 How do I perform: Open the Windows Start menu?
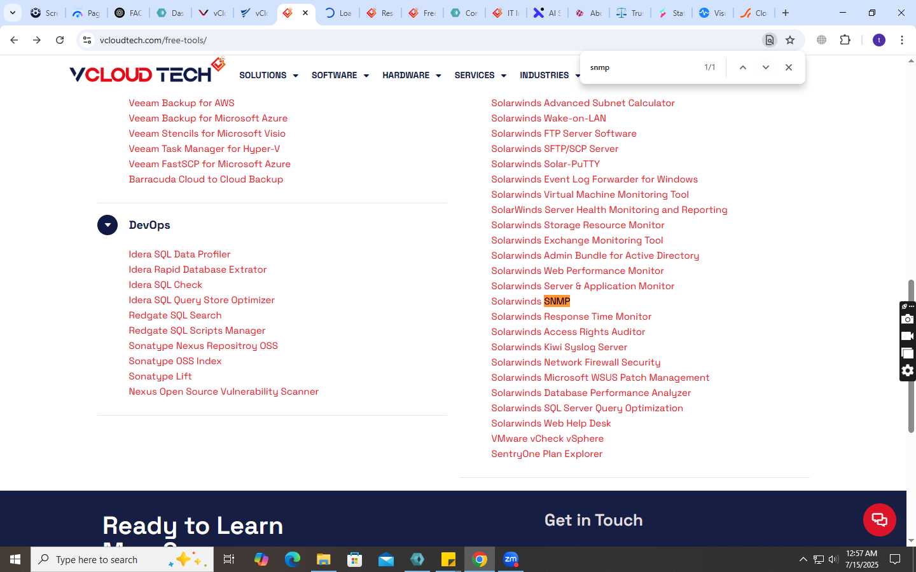pyautogui.click(x=15, y=559)
